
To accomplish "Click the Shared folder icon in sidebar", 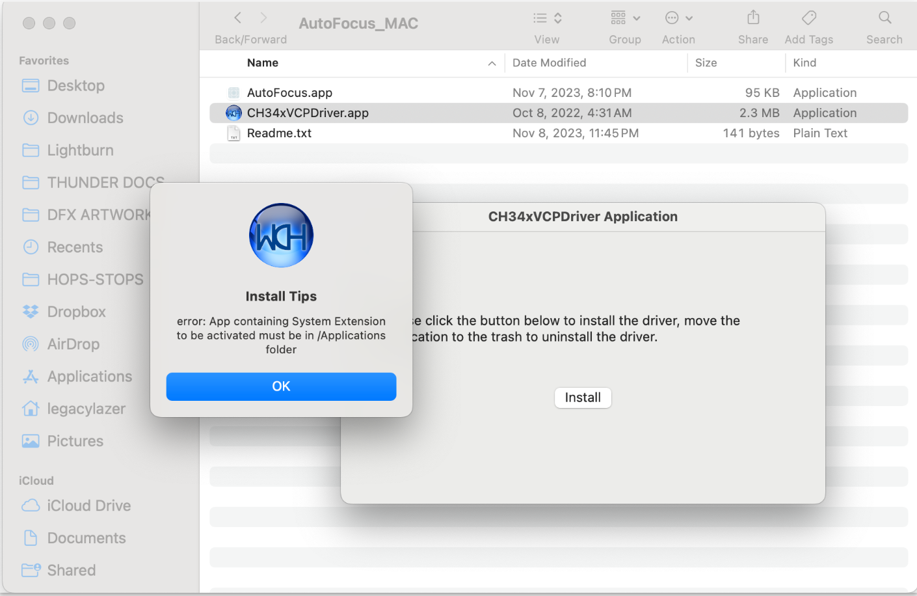I will pos(31,570).
